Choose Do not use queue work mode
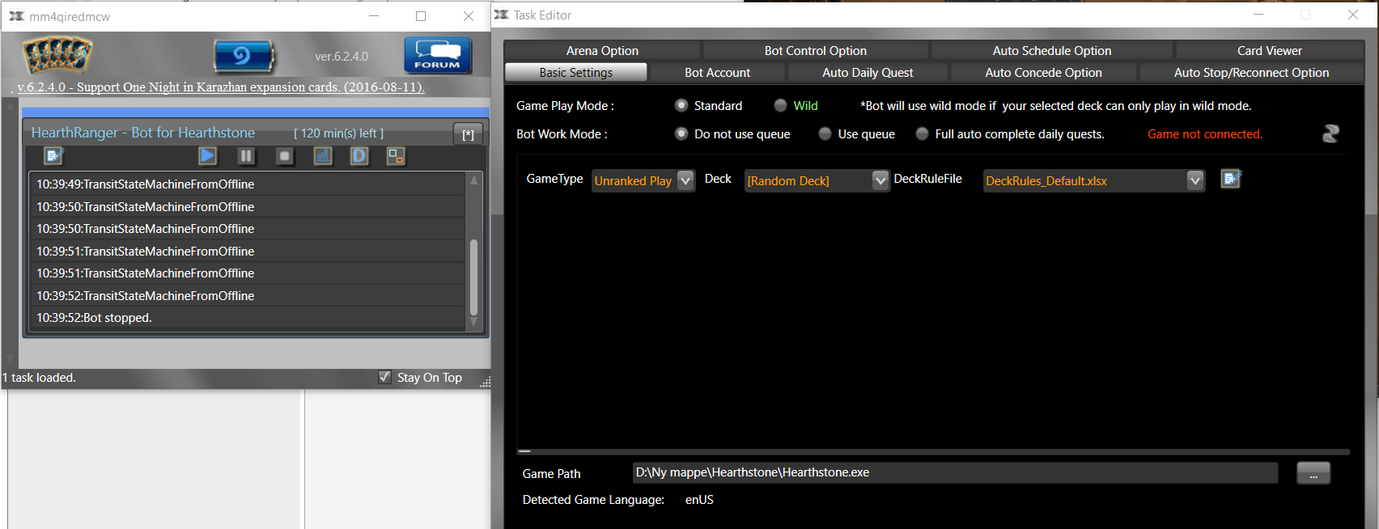The width and height of the screenshot is (1379, 529). coord(681,133)
